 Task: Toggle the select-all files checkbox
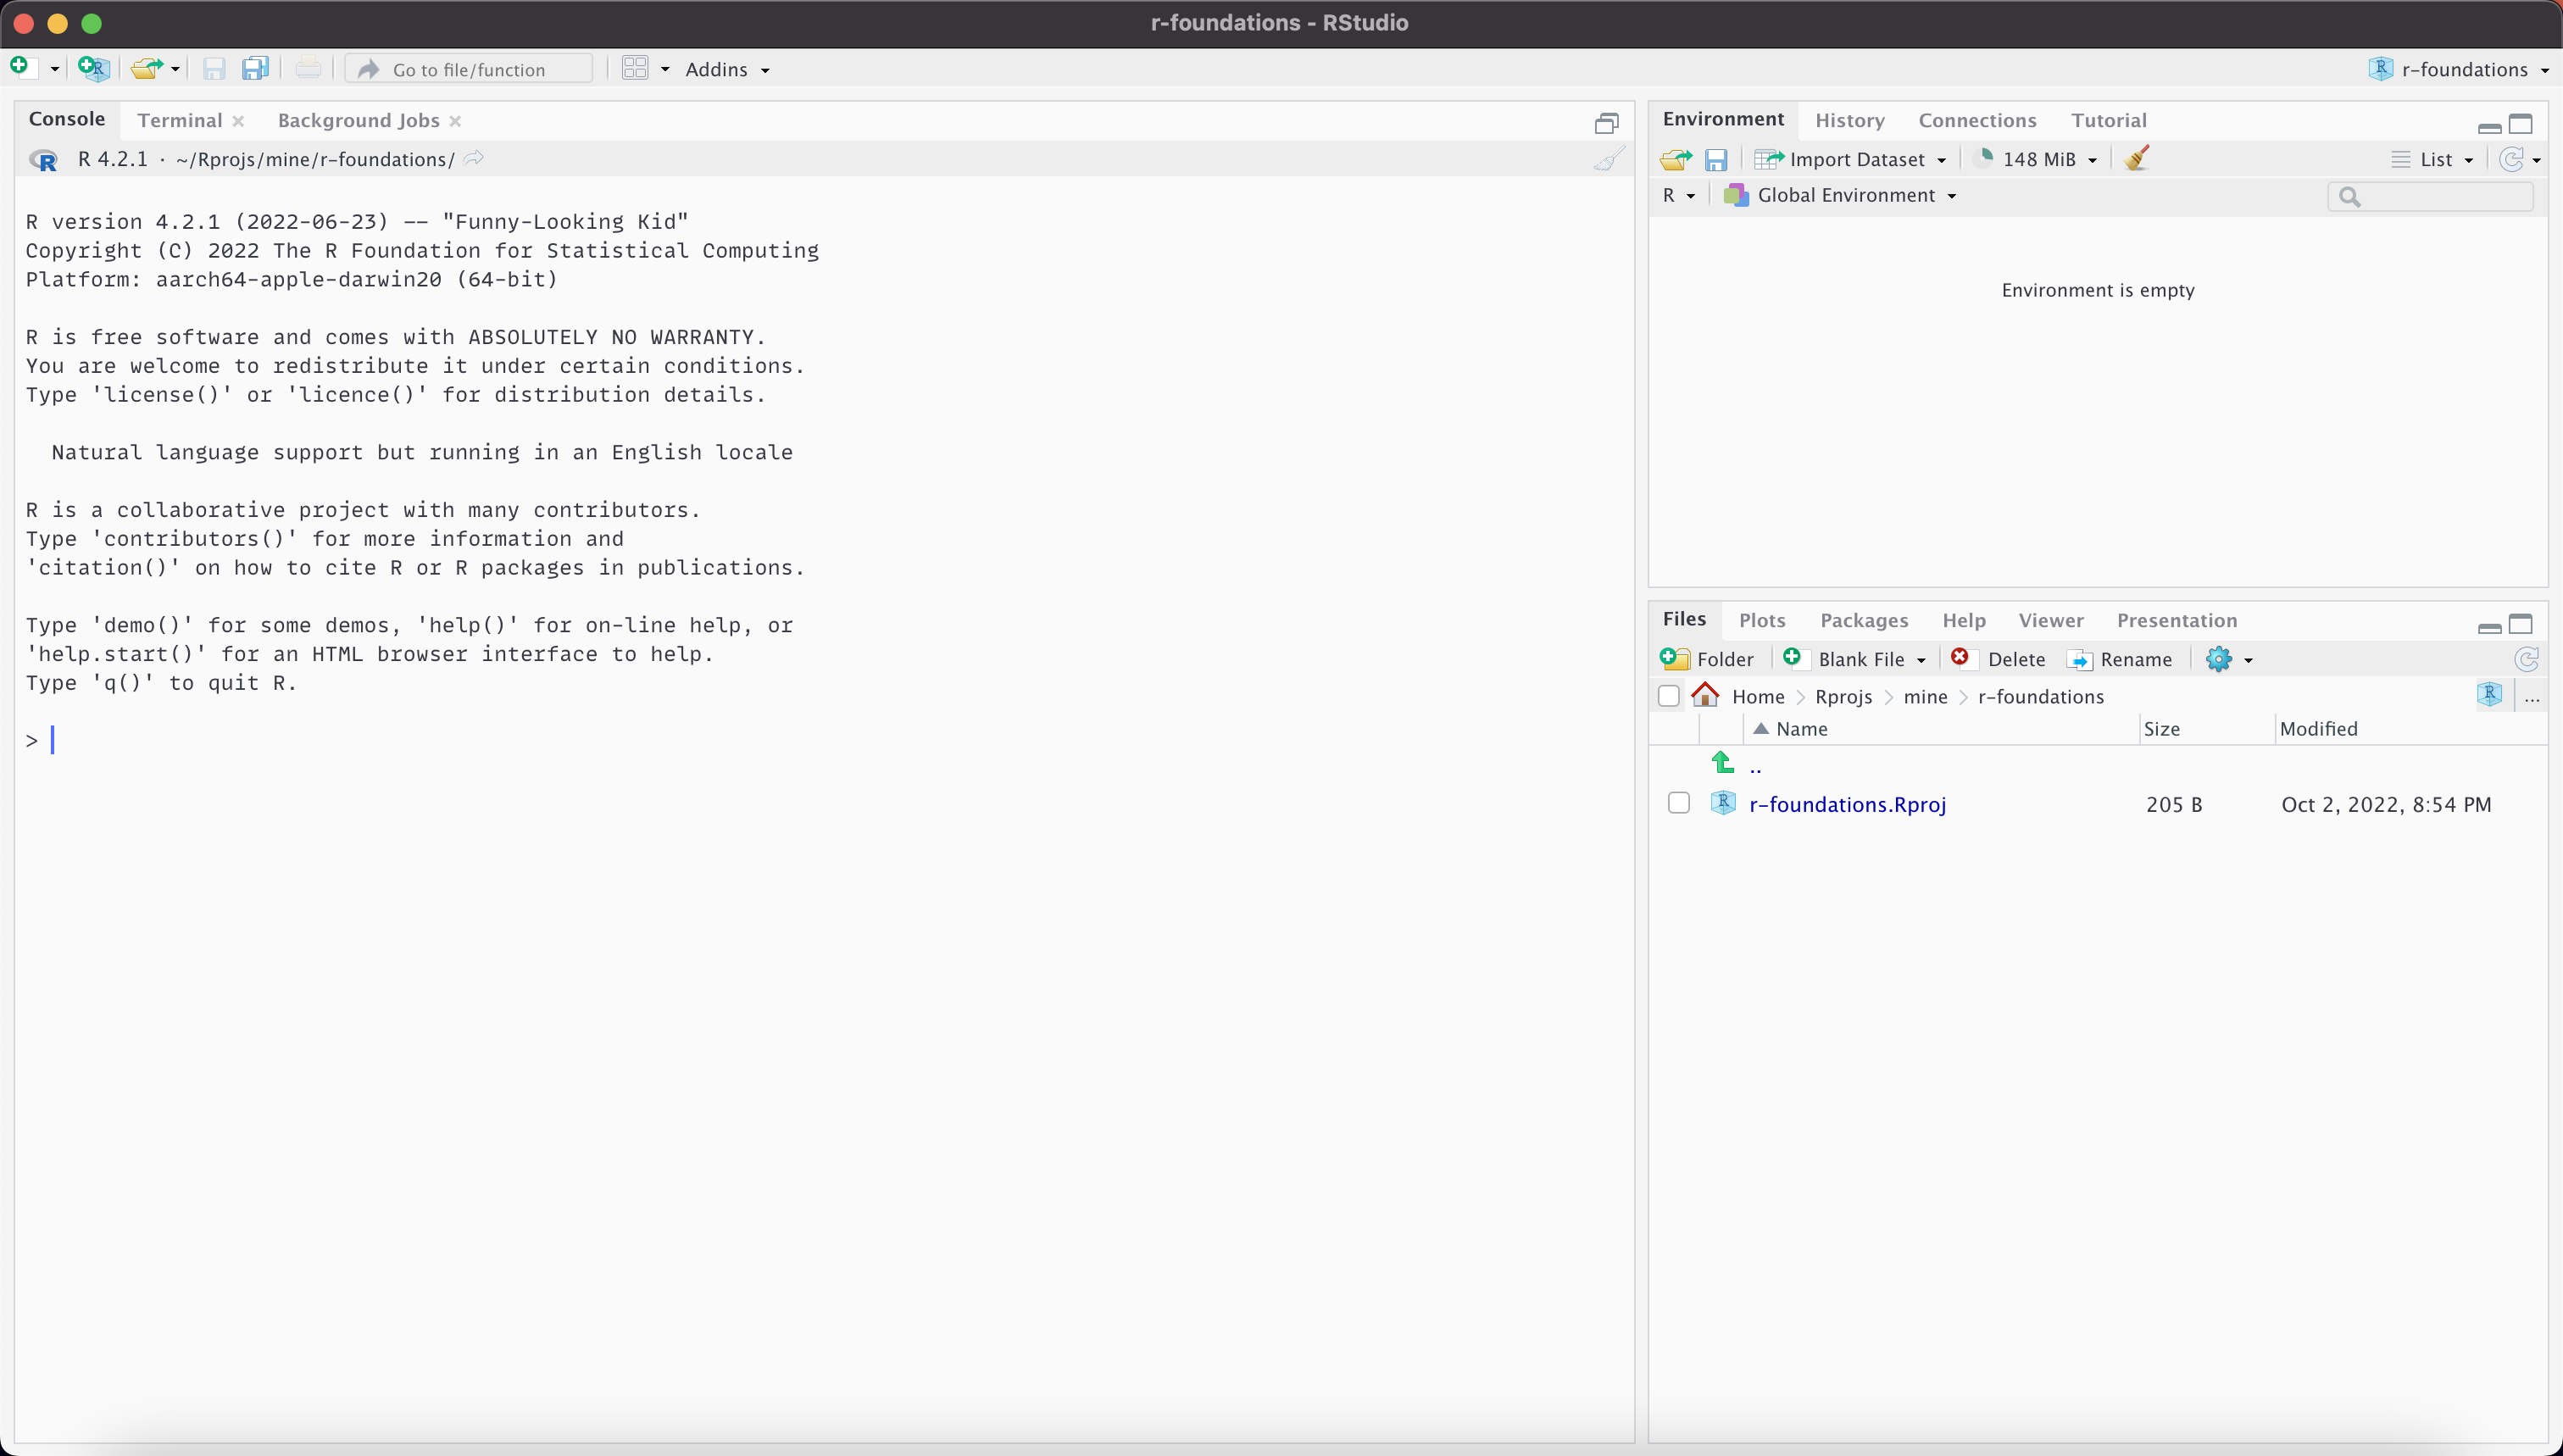[1668, 696]
